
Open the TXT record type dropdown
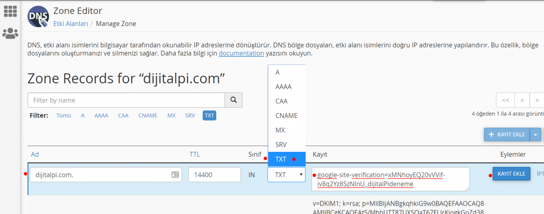[x=286, y=175]
